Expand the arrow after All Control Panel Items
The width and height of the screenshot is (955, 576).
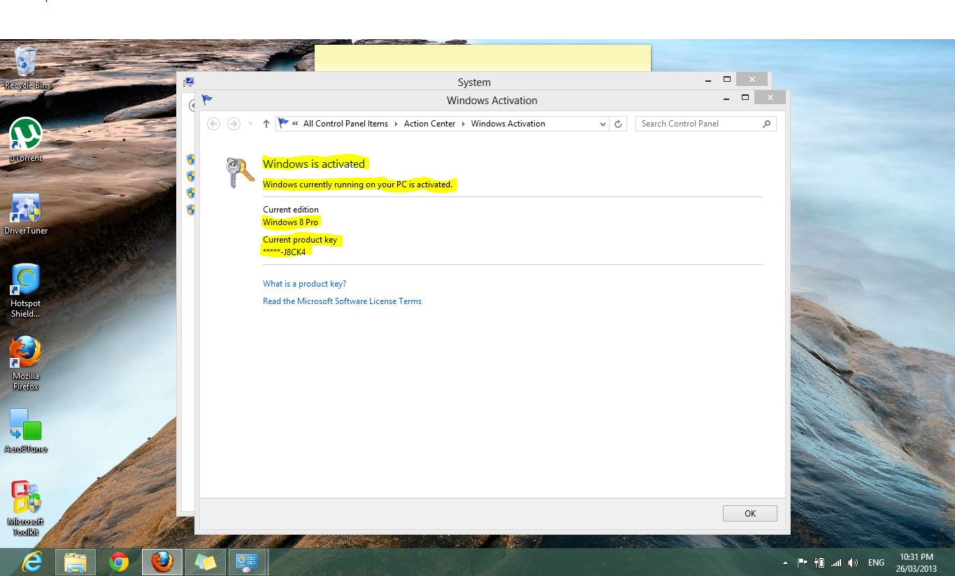tap(396, 124)
